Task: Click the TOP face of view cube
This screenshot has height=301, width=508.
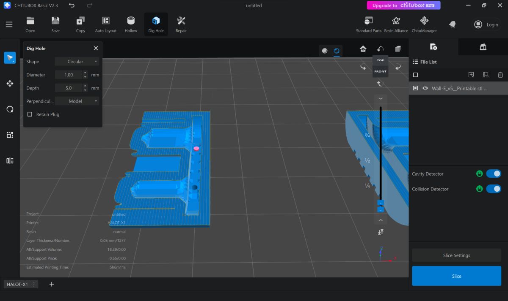Action: 381,60
